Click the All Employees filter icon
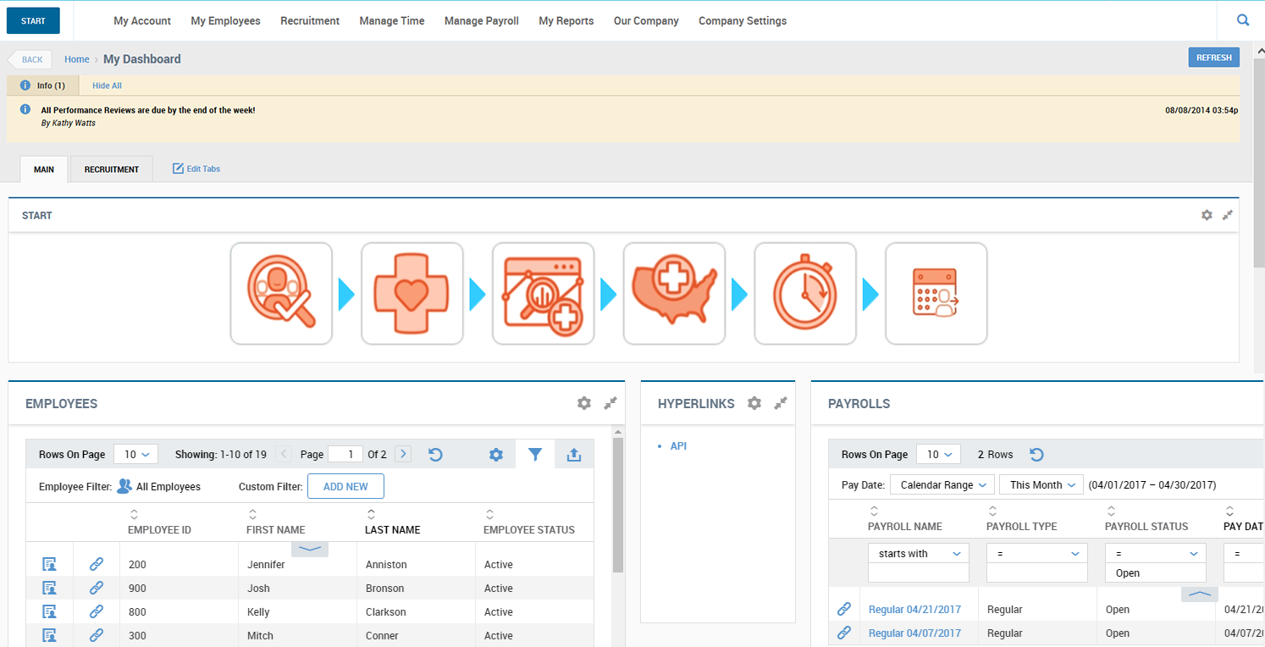This screenshot has width=1265, height=647. click(x=124, y=486)
